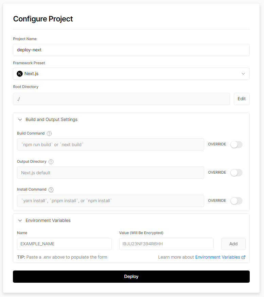Click the Build Command help icon
Screen dimensions: 264x297
coord(49,134)
